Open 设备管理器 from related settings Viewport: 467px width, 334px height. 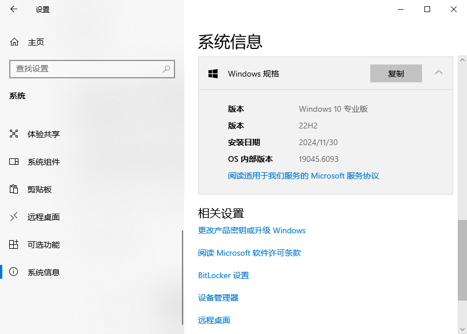219,298
